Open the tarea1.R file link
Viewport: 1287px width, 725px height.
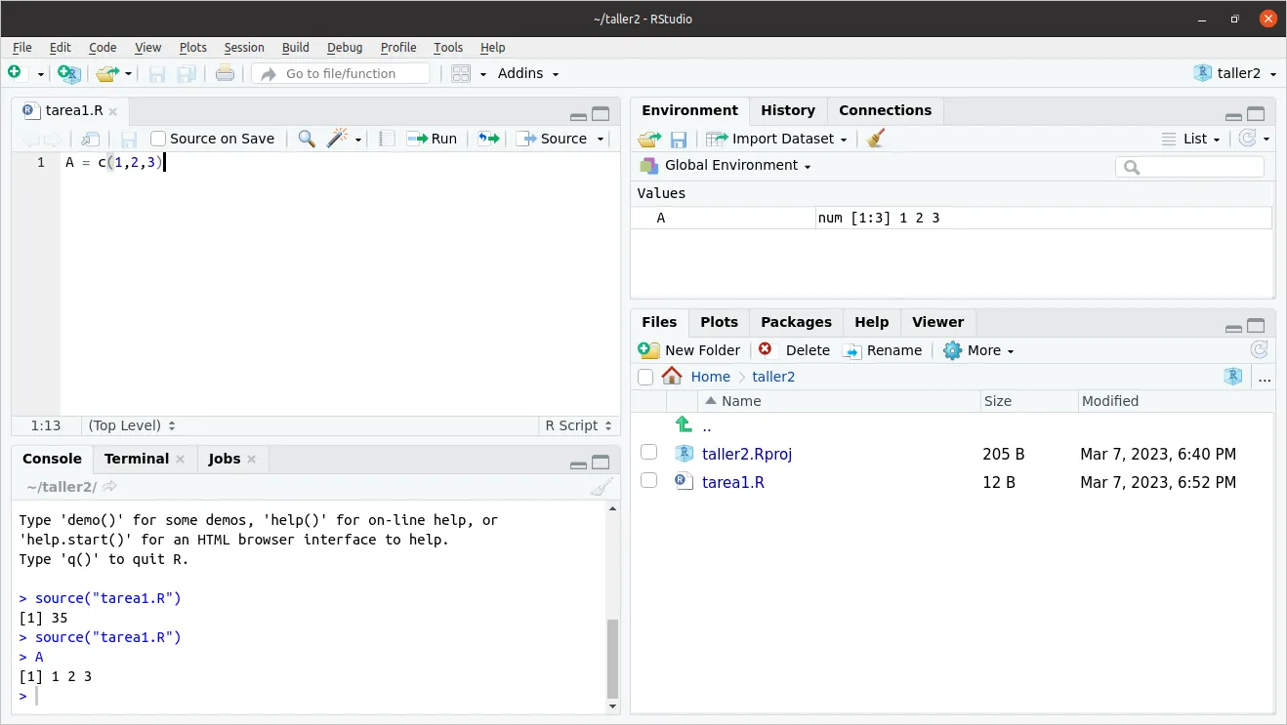[x=733, y=482]
